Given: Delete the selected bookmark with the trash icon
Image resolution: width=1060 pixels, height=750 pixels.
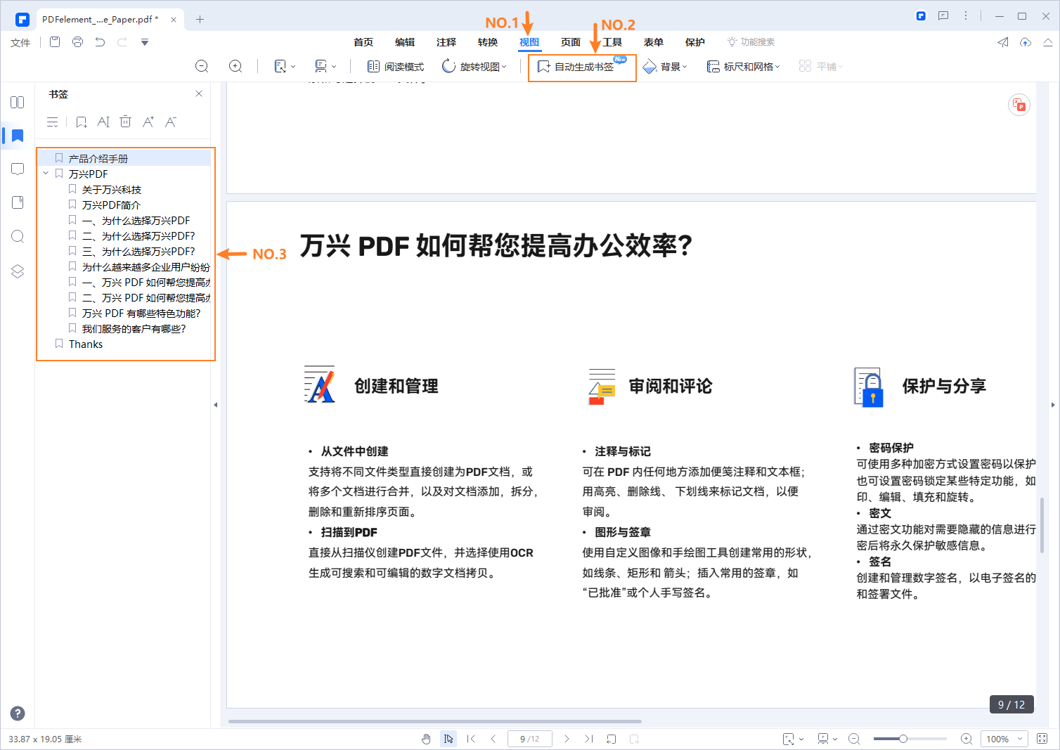Looking at the screenshot, I should point(125,122).
